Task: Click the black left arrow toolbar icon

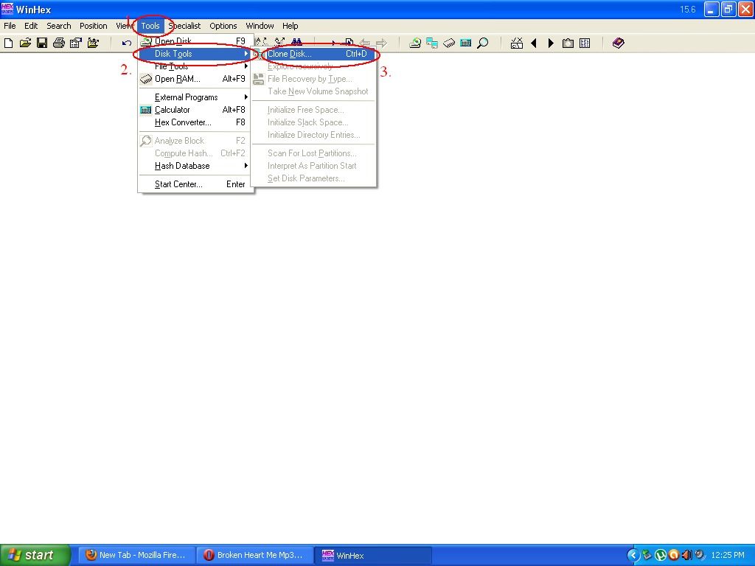Action: pyautogui.click(x=534, y=43)
